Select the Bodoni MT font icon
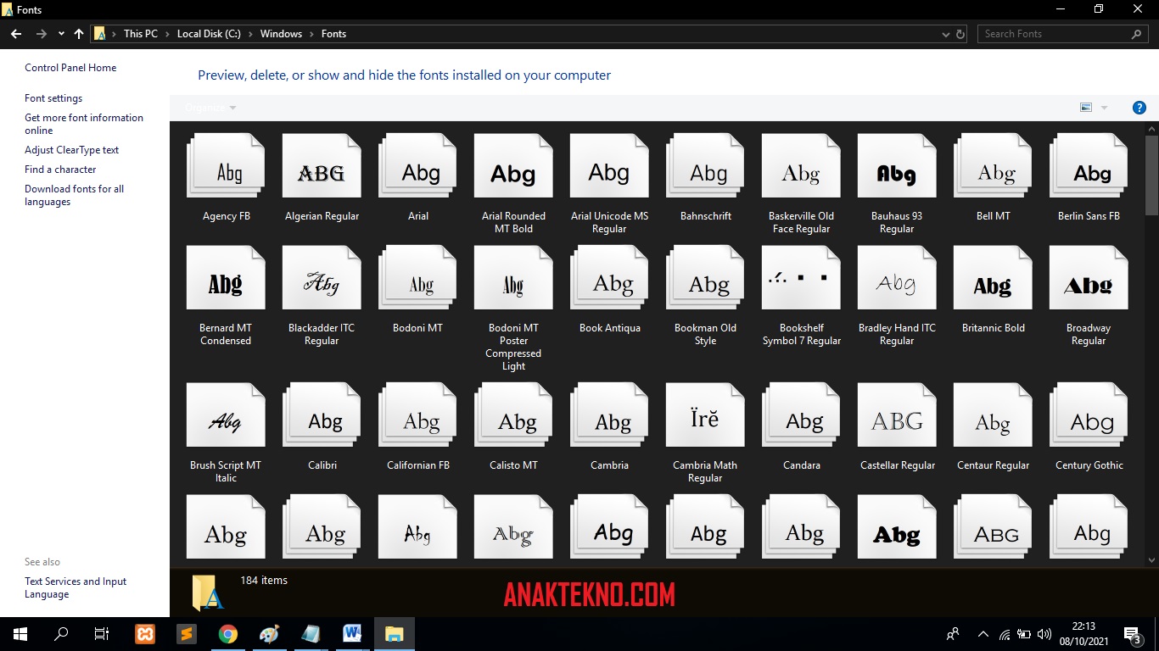1159x651 pixels. (417, 278)
